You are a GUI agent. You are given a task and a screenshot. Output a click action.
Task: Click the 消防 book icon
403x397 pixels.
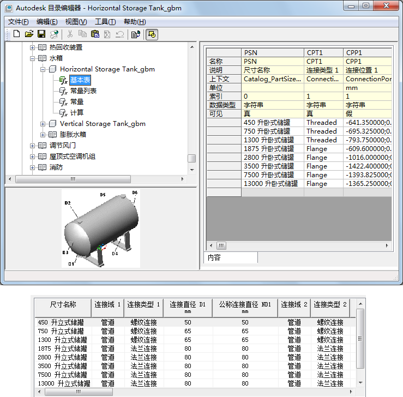[x=42, y=167]
